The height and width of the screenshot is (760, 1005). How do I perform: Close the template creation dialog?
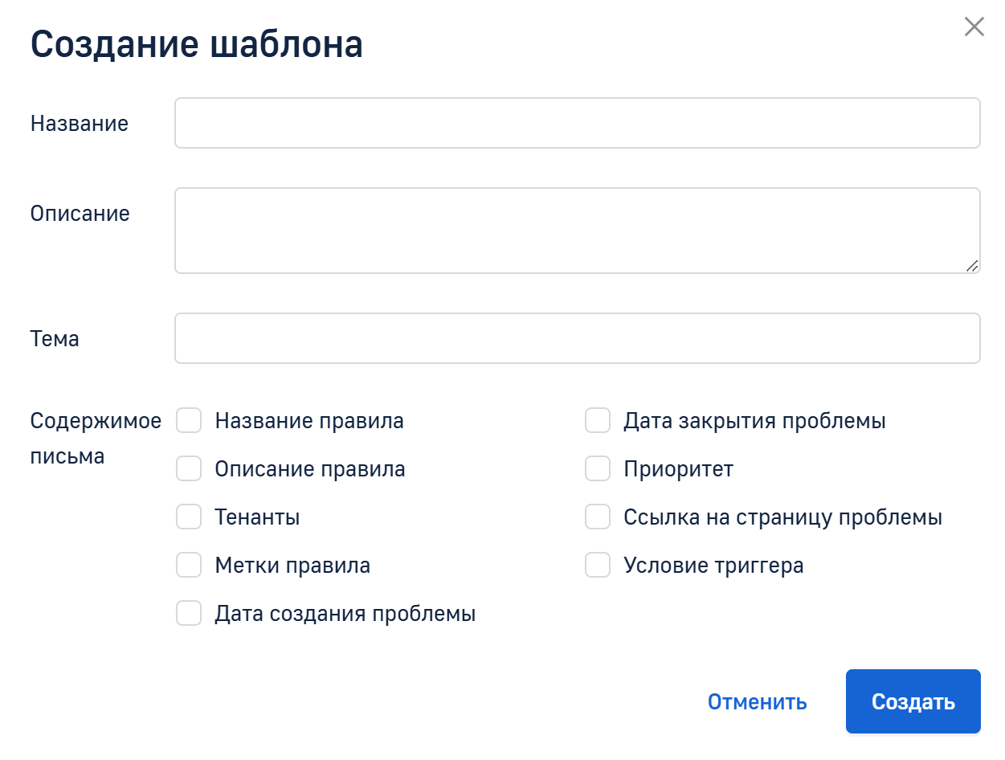click(974, 27)
